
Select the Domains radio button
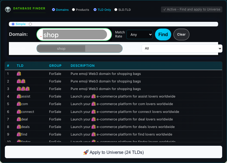tap(53, 10)
